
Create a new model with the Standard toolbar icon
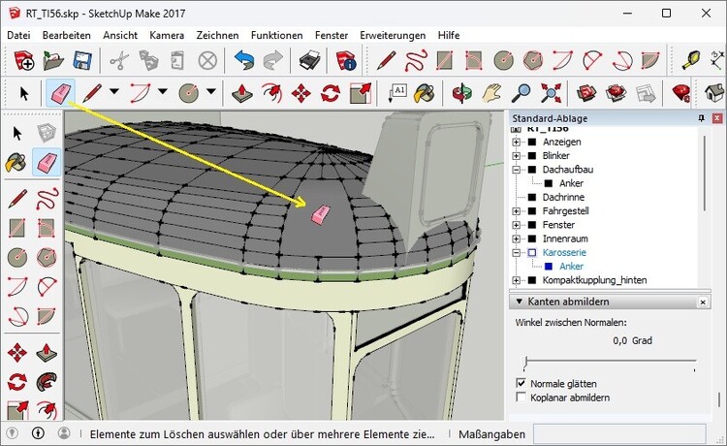[23, 60]
